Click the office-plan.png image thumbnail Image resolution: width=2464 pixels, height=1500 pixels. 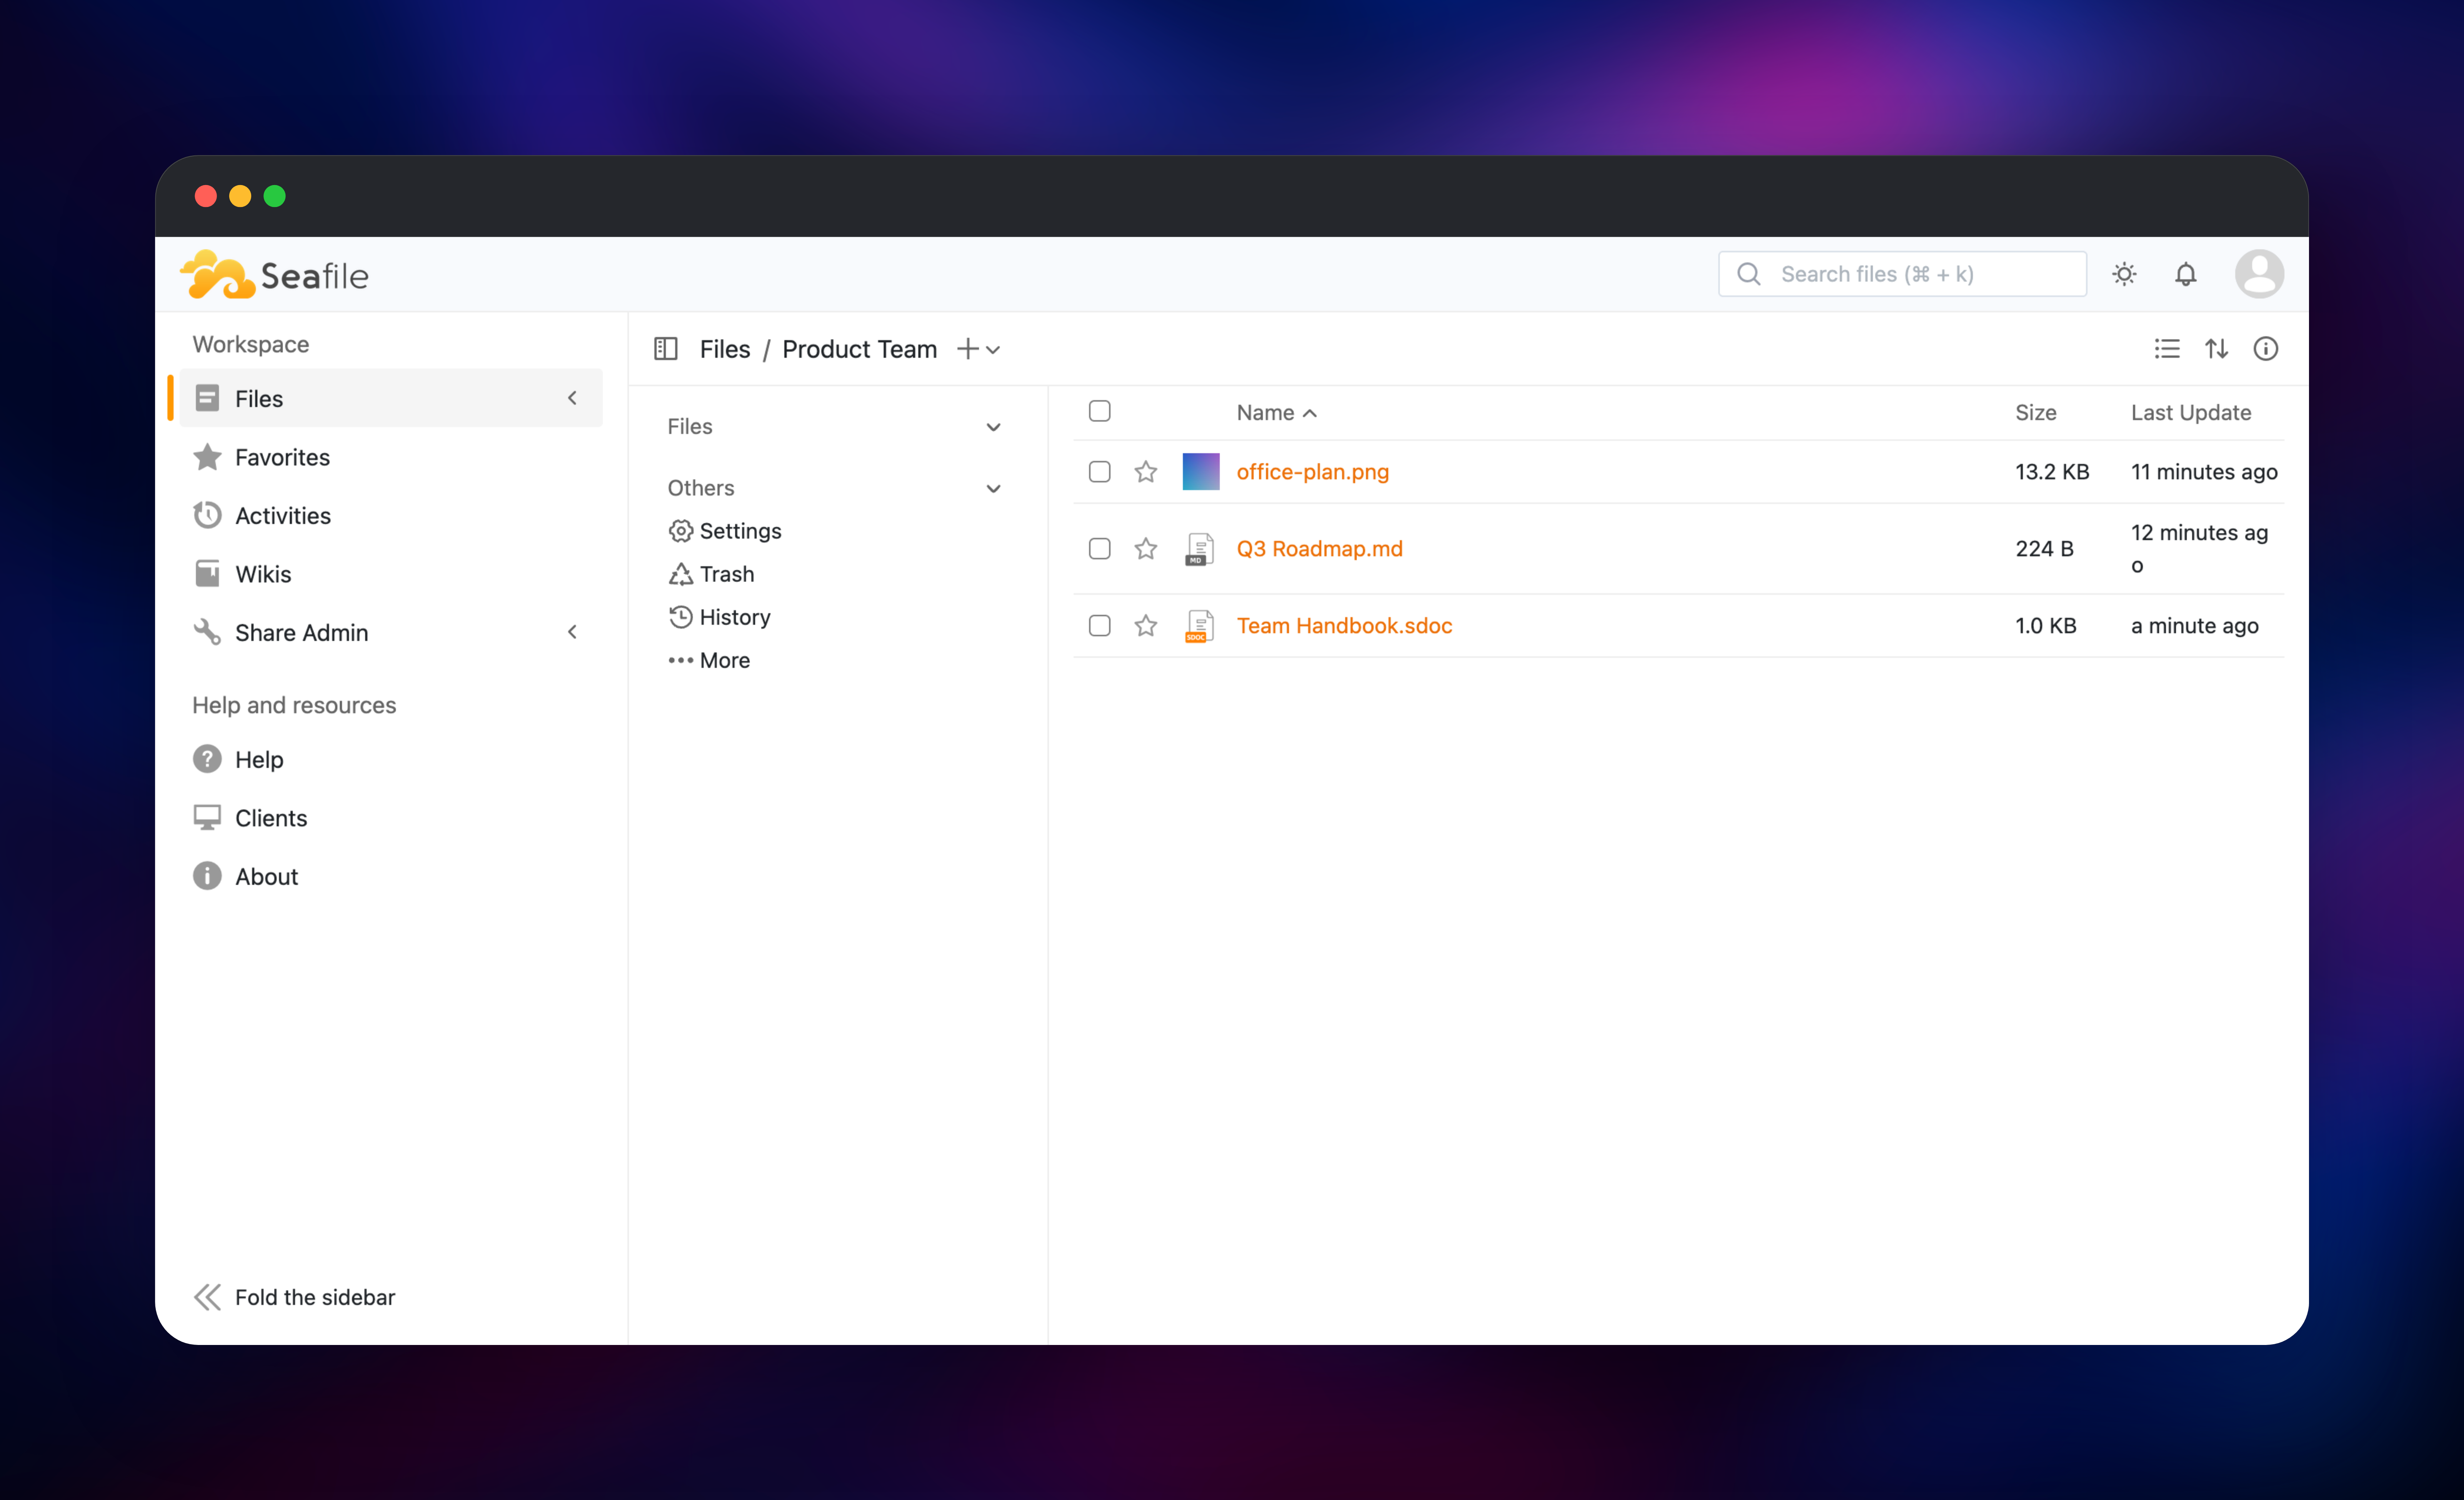[1200, 472]
